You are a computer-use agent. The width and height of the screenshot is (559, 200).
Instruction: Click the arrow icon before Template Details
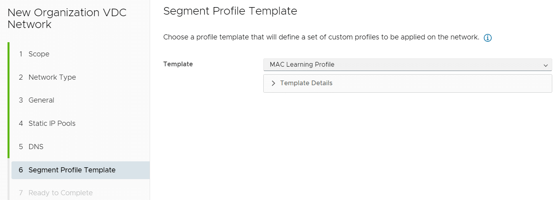pos(273,83)
